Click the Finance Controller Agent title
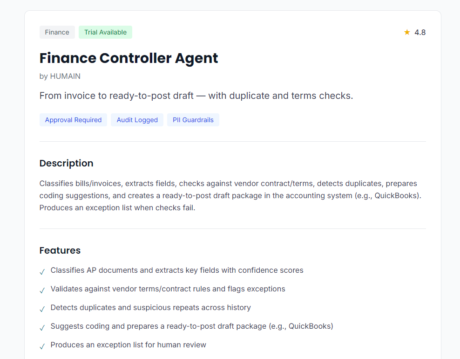 point(129,58)
